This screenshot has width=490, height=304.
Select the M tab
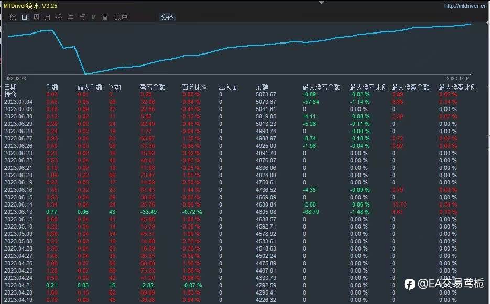tap(94, 17)
